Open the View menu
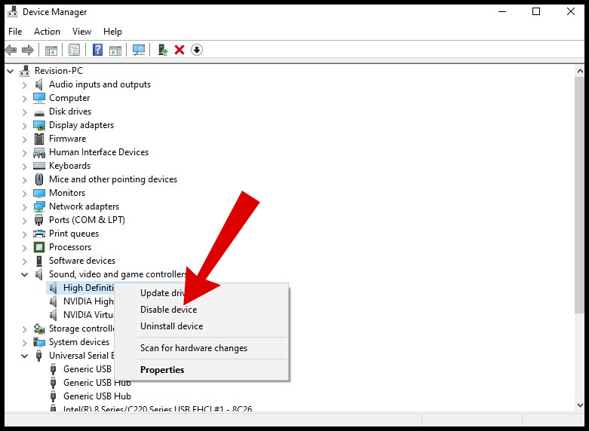This screenshot has width=589, height=431. [x=81, y=32]
